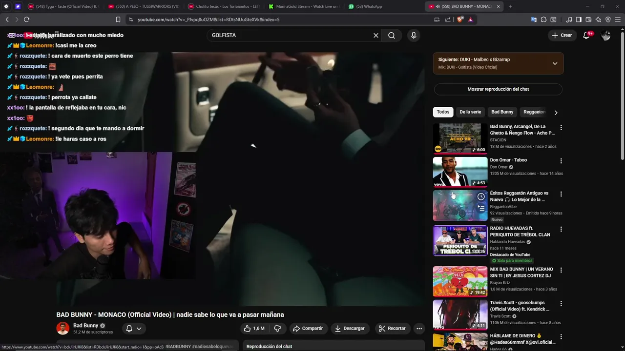This screenshot has height=351, width=625.
Task: Click the Recortar clip button
Action: [x=393, y=329]
